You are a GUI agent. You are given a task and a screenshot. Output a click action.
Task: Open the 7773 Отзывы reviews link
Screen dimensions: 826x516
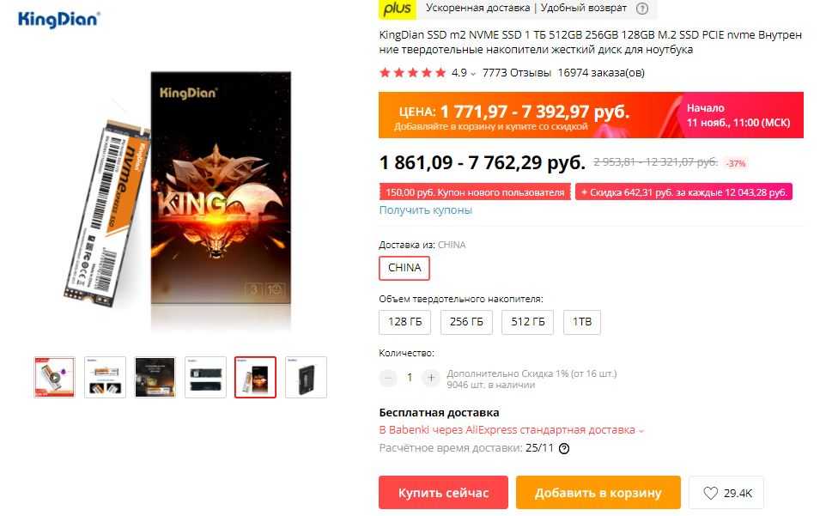tap(516, 73)
